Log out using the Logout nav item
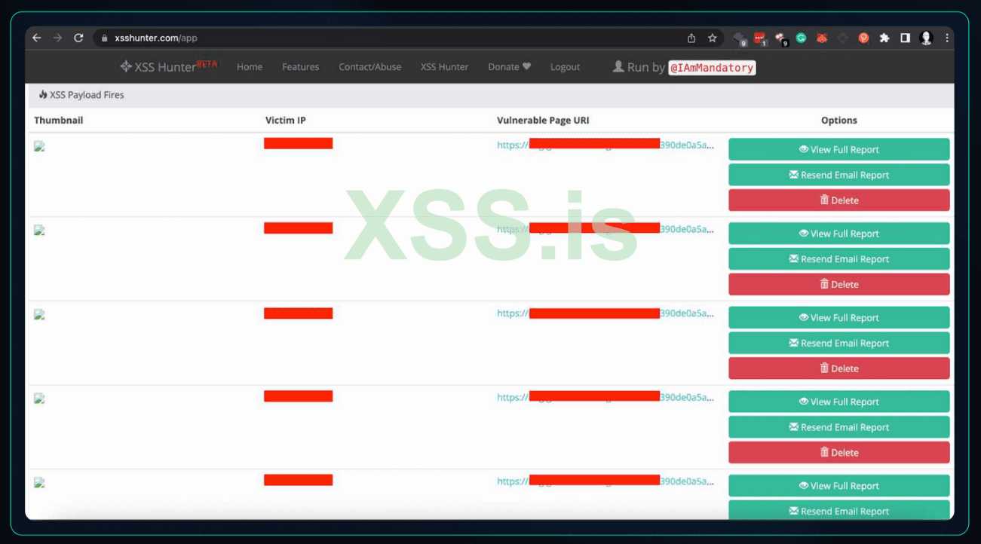The width and height of the screenshot is (981, 544). pos(565,67)
